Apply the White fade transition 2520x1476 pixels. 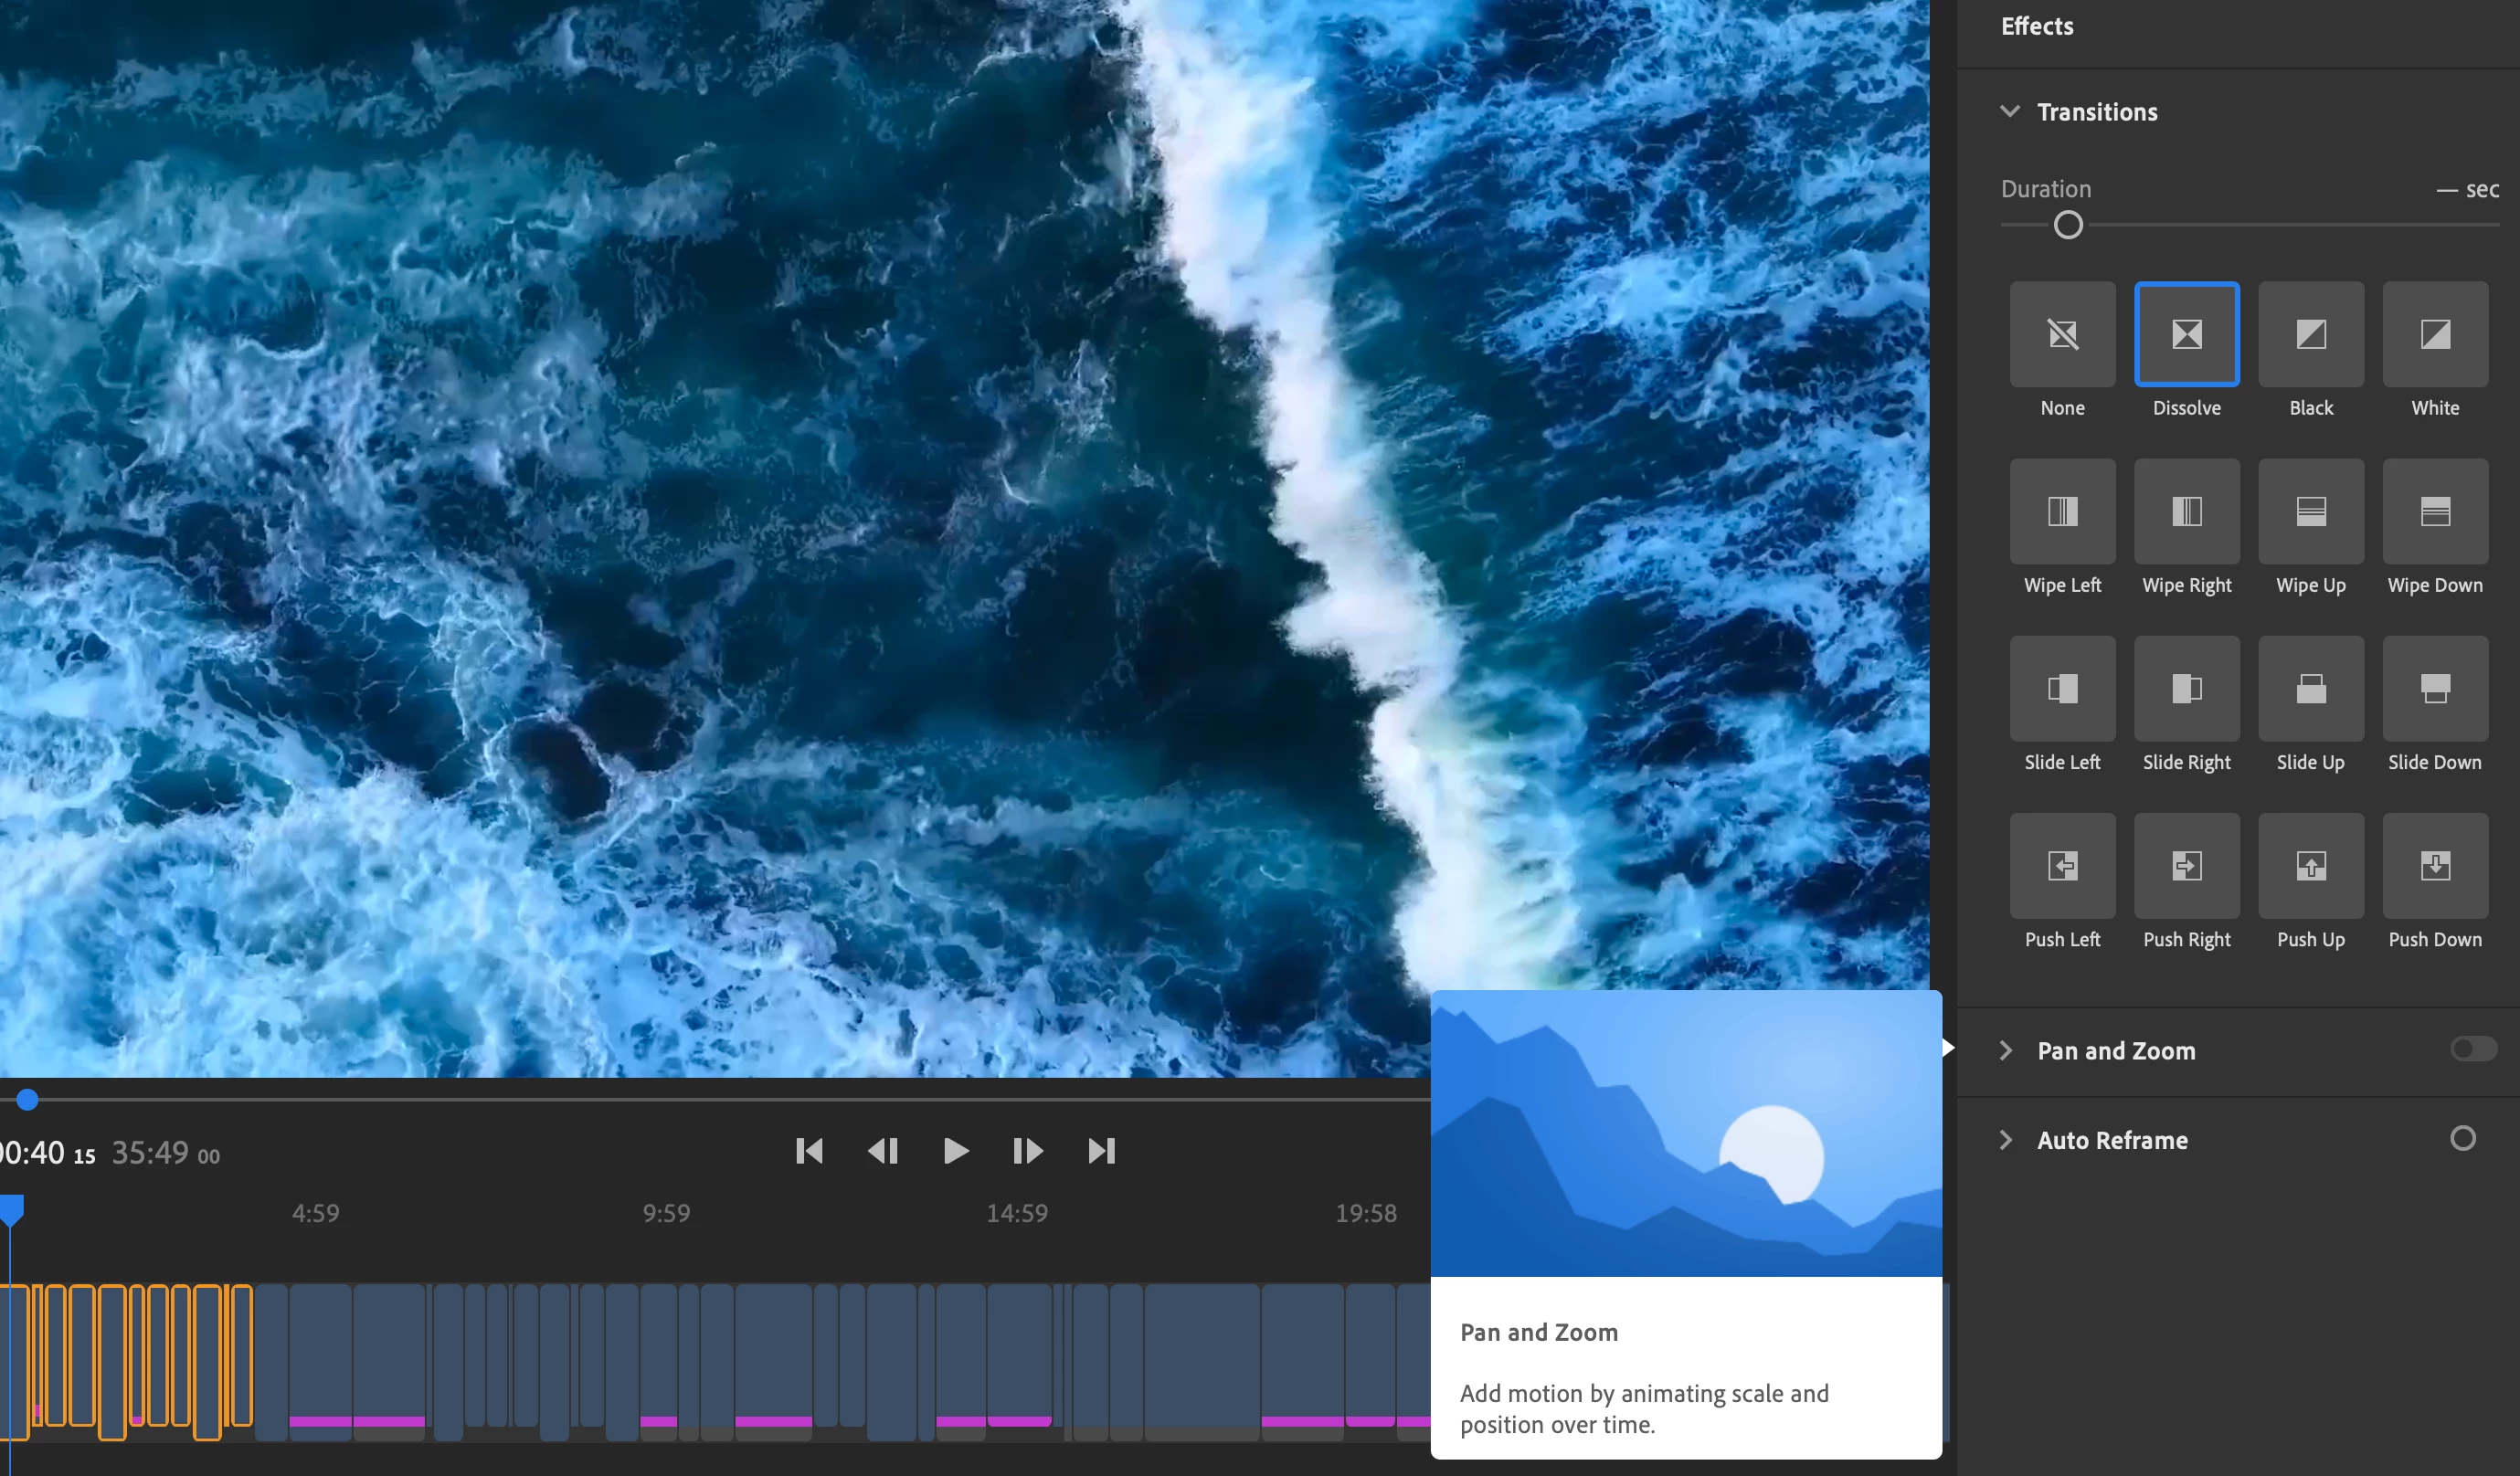click(2434, 333)
